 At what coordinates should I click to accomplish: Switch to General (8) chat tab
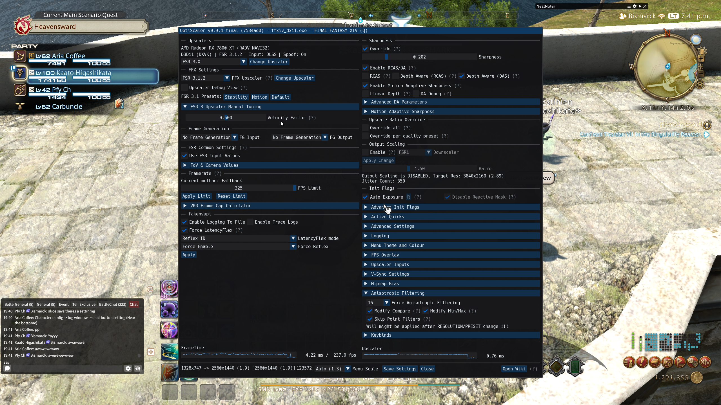tap(46, 304)
